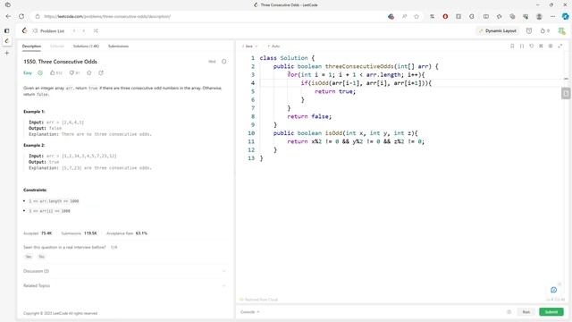Screen dimensions: 572x322
Task: Click the bookmark icon in editor toolbar
Action: [x=512, y=46]
